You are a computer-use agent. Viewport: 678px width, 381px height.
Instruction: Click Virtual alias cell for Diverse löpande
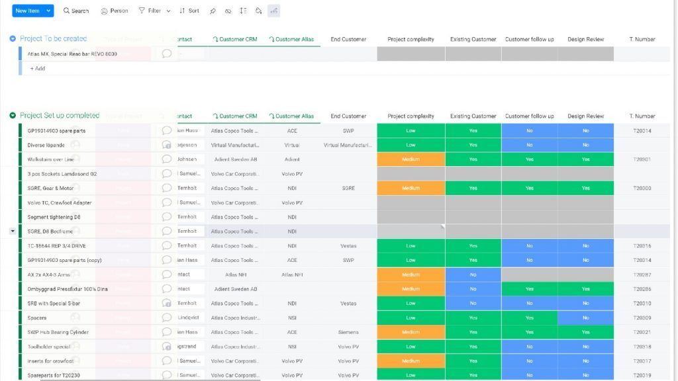pos(292,145)
